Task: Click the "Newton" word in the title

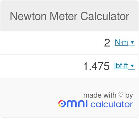Action: click(28, 16)
